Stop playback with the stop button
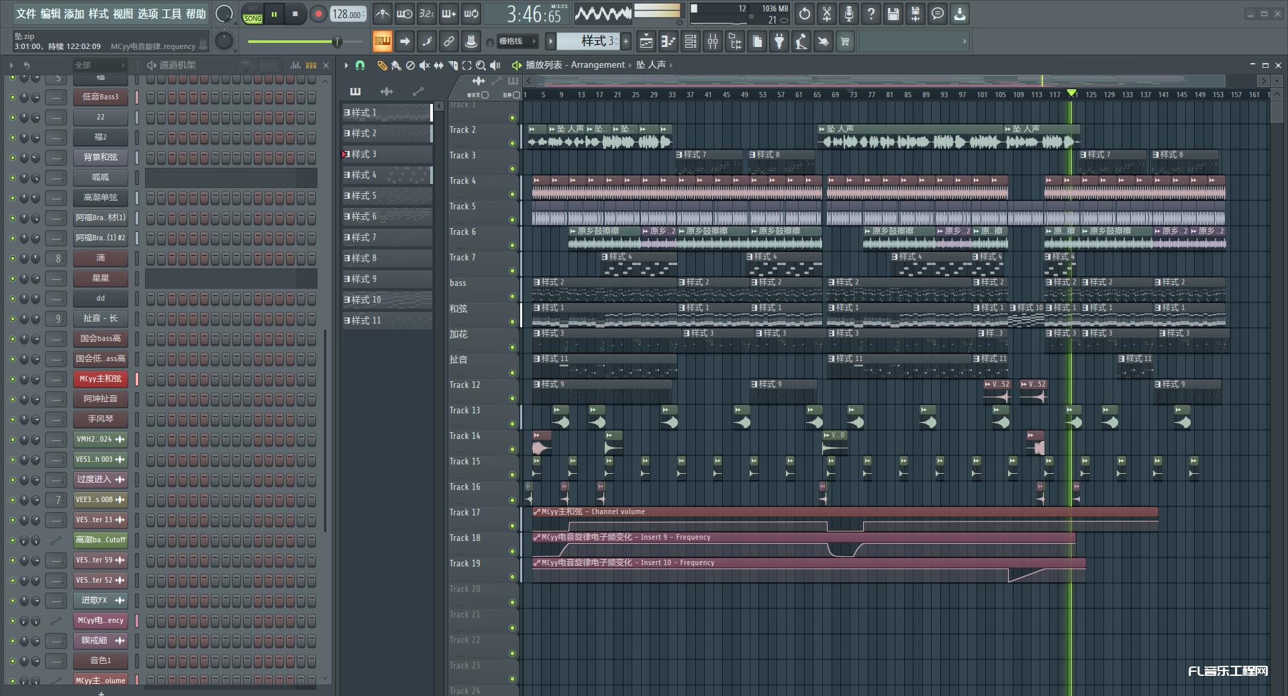Screen dimensions: 1288x696 (295, 13)
